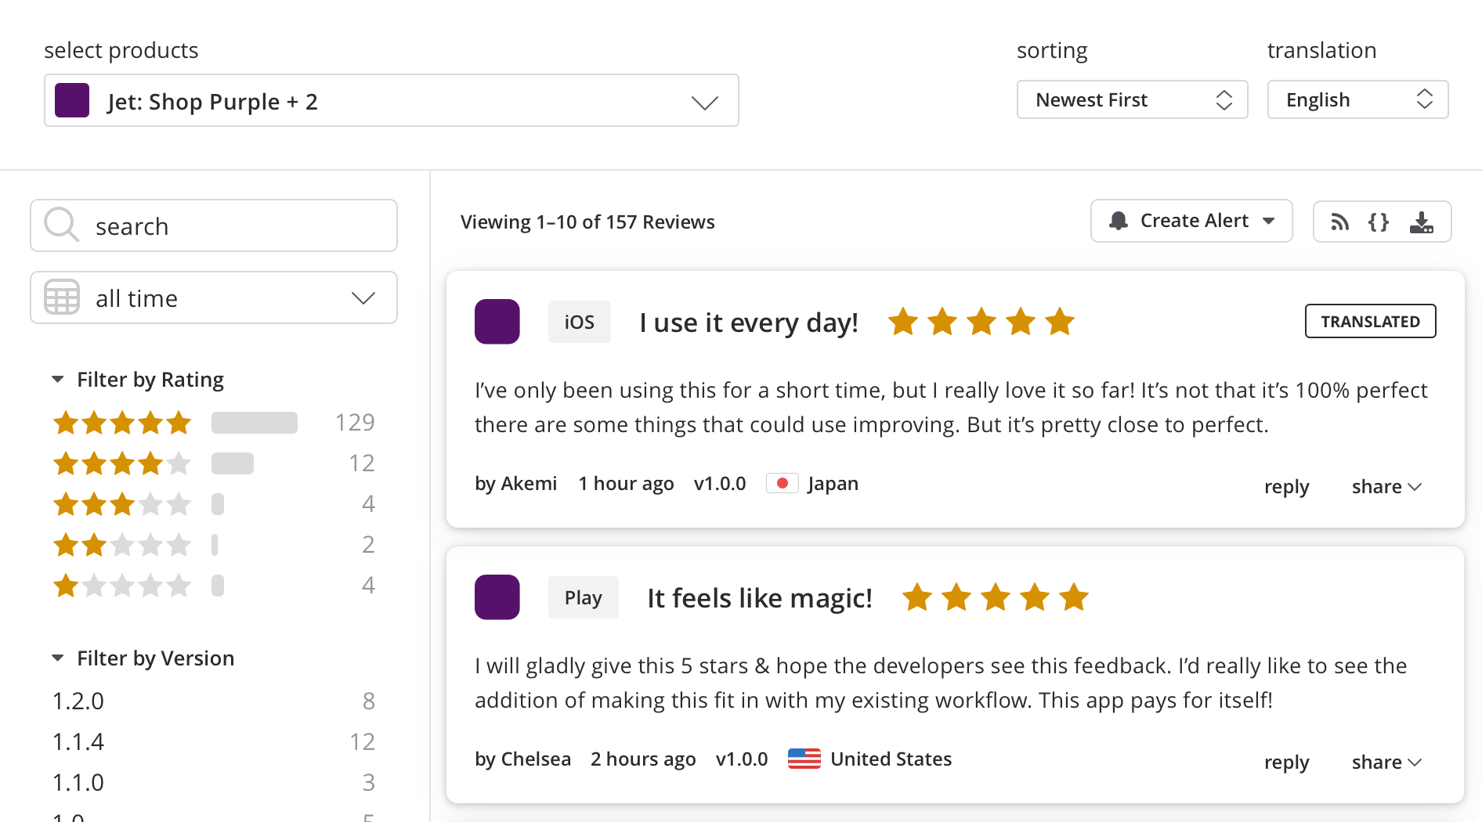Open the JSON API view icon

tap(1379, 222)
